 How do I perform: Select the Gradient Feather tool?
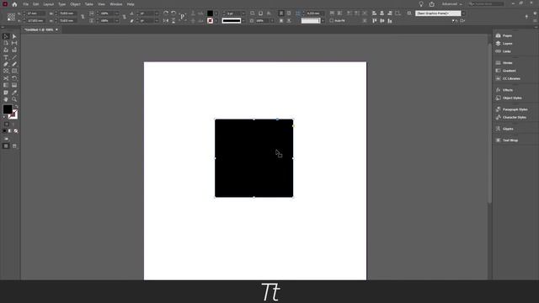tap(14, 85)
